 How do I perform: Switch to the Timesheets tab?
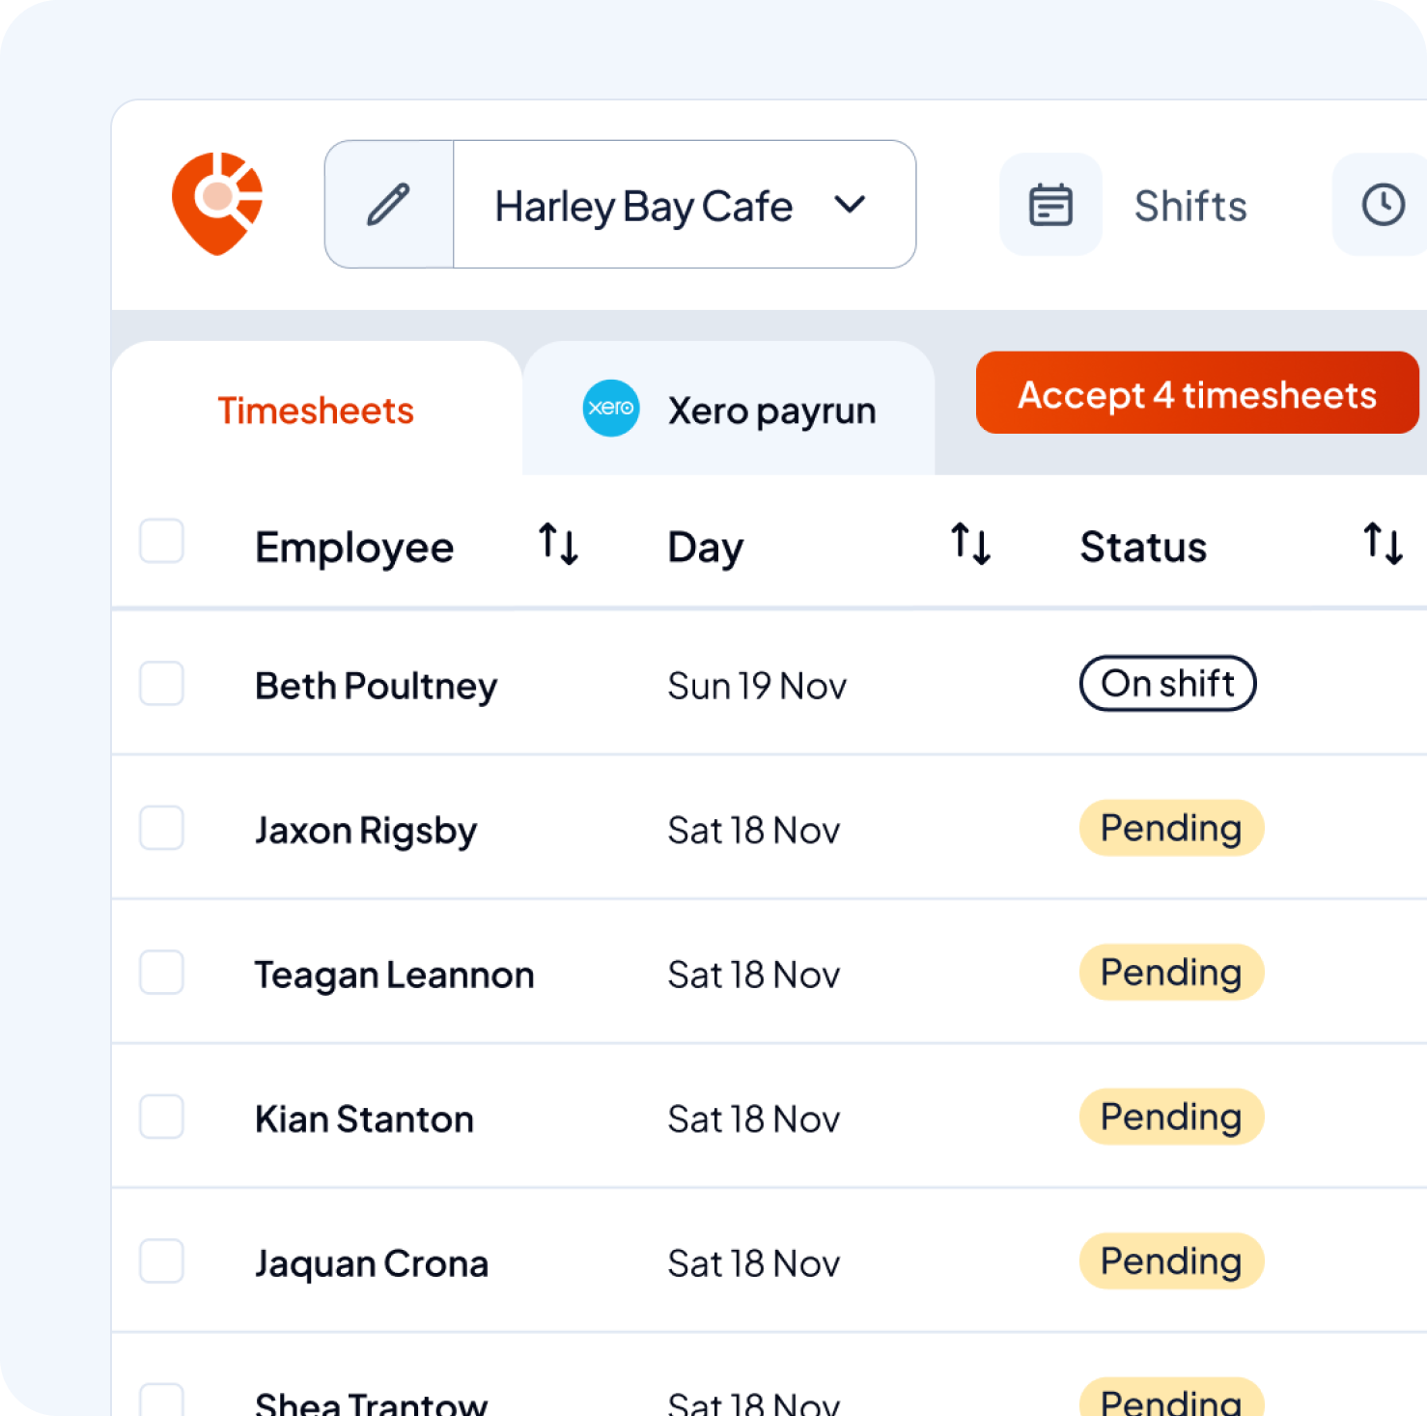click(x=315, y=410)
